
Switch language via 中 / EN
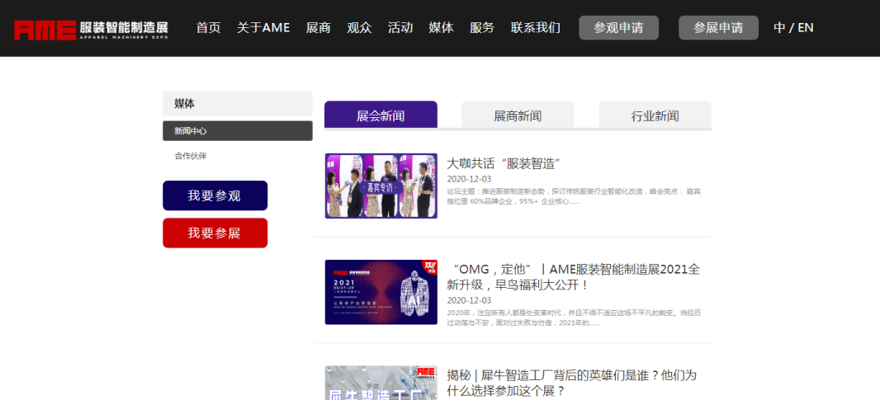point(793,28)
